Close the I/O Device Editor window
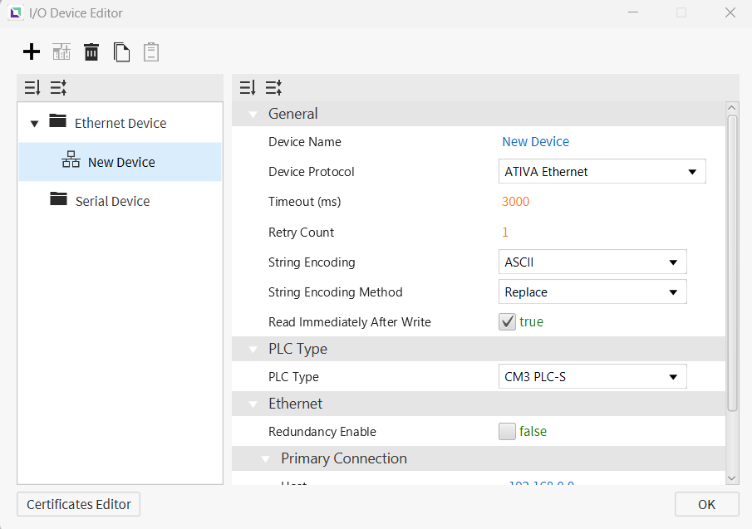 [730, 12]
